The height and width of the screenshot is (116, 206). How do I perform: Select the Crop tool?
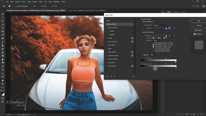[x=3, y=28]
